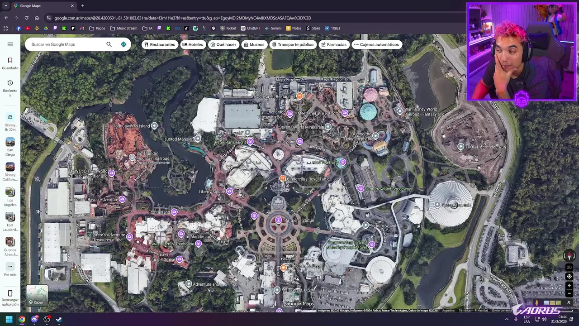Screen dimensions: 579x326
Task: Open the Pagos bookmarks folder
Action: pos(97,28)
